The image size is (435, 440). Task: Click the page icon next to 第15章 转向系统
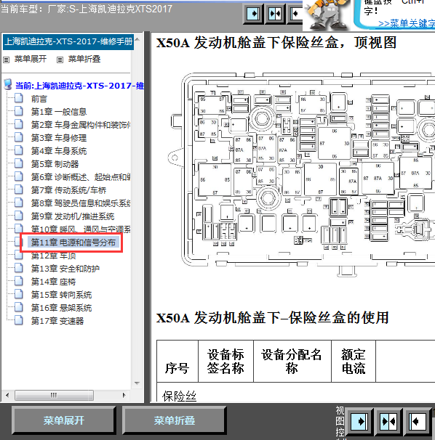[x=19, y=294]
